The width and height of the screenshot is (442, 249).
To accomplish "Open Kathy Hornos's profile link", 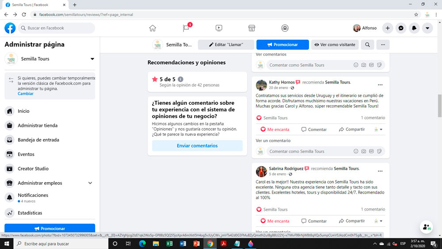I will pyautogui.click(x=282, y=82).
